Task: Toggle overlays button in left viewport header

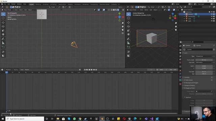Action: (104, 10)
